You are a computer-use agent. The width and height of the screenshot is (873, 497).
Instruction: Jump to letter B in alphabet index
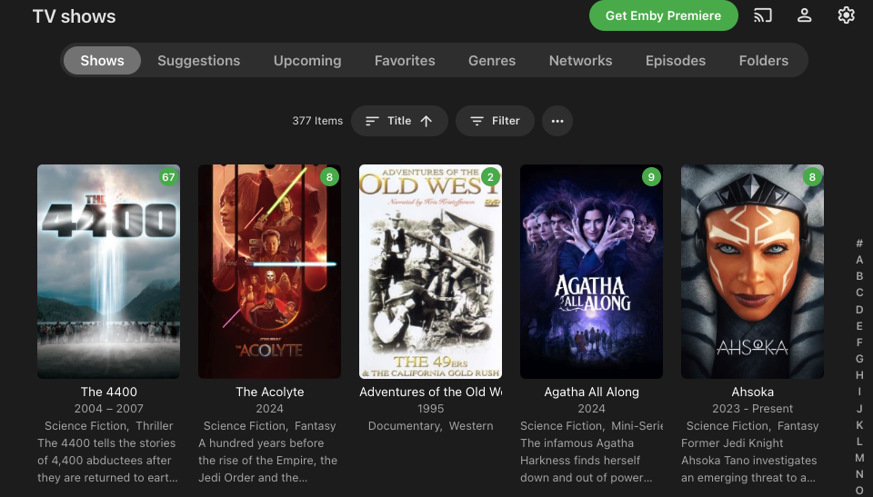pos(859,276)
